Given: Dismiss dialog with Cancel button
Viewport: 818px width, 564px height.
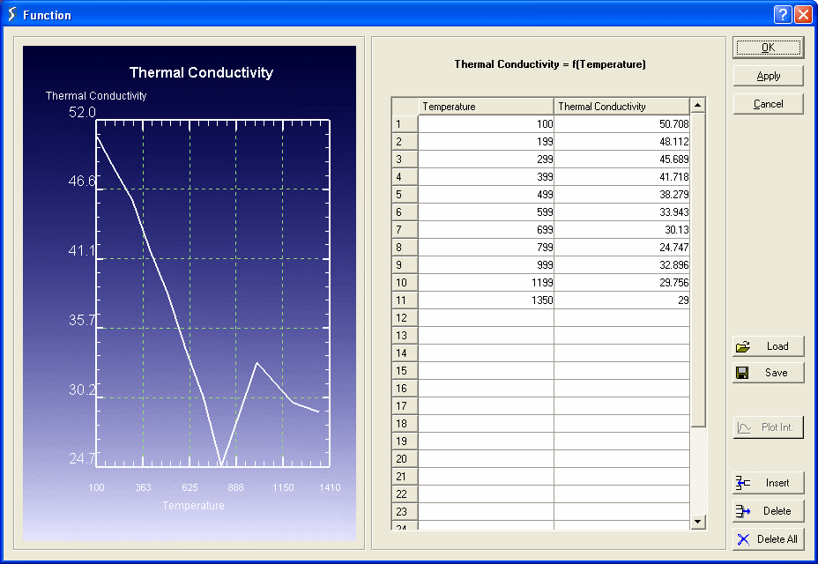Looking at the screenshot, I should (768, 104).
